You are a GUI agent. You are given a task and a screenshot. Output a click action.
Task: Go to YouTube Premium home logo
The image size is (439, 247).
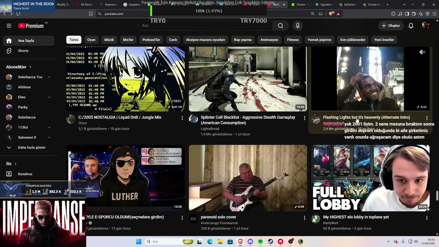tap(31, 26)
